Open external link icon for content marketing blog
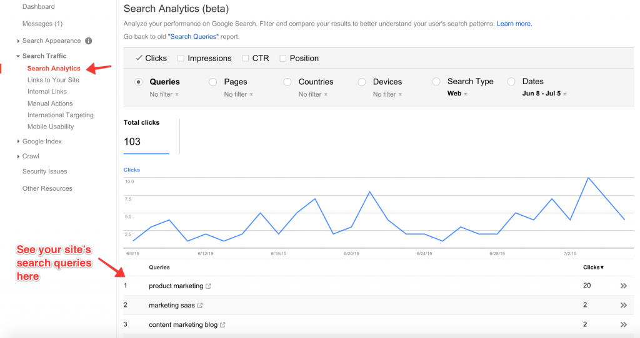This screenshot has height=338, width=640. tap(222, 325)
